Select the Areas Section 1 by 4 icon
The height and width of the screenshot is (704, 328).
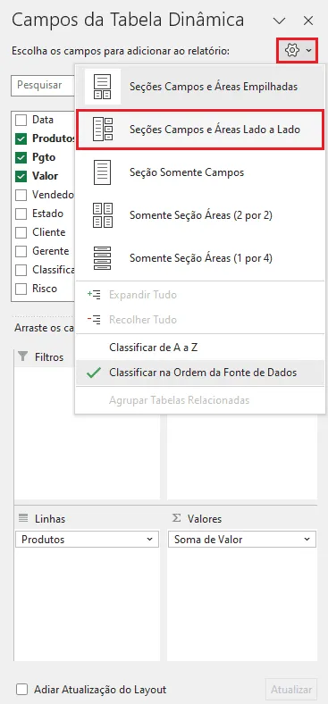103,258
